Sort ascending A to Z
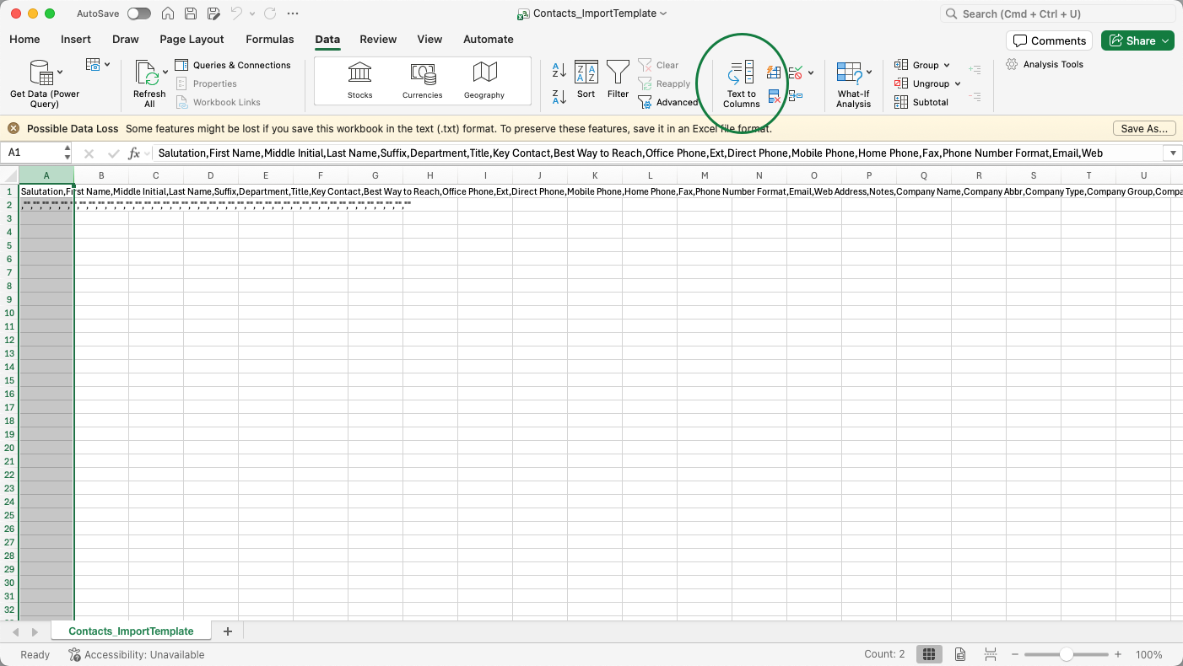The height and width of the screenshot is (666, 1183). [x=559, y=70]
